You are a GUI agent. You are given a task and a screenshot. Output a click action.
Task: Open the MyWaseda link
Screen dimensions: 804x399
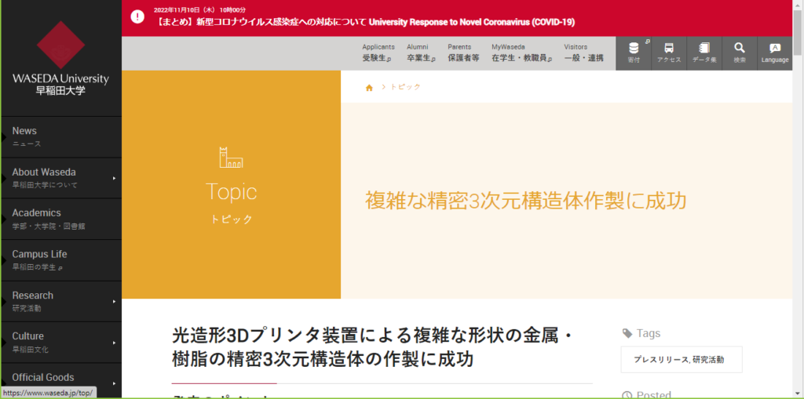(x=522, y=53)
